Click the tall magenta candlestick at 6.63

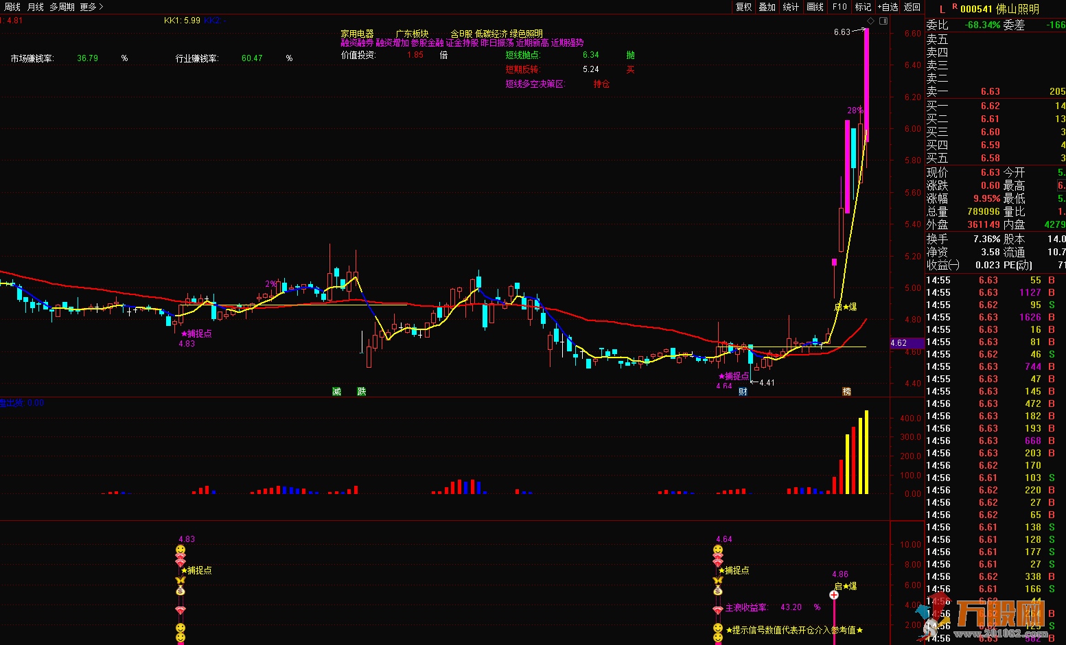coord(866,85)
